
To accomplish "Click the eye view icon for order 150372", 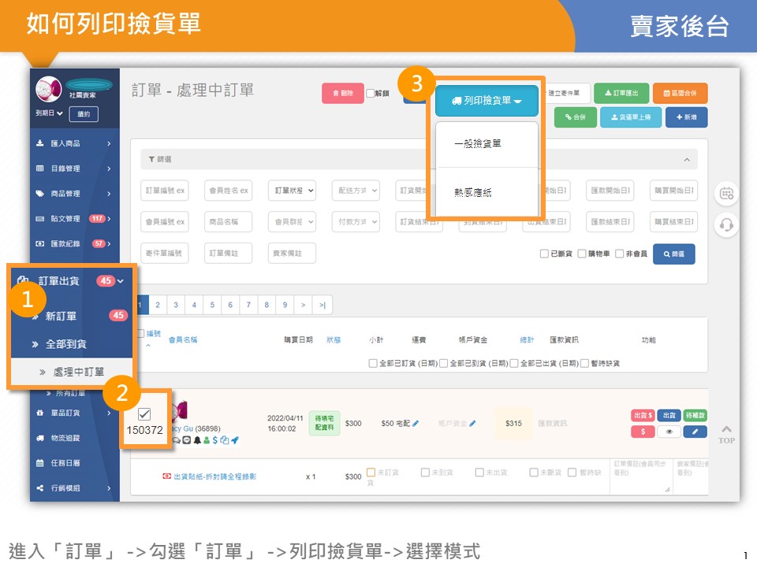I will (x=669, y=432).
